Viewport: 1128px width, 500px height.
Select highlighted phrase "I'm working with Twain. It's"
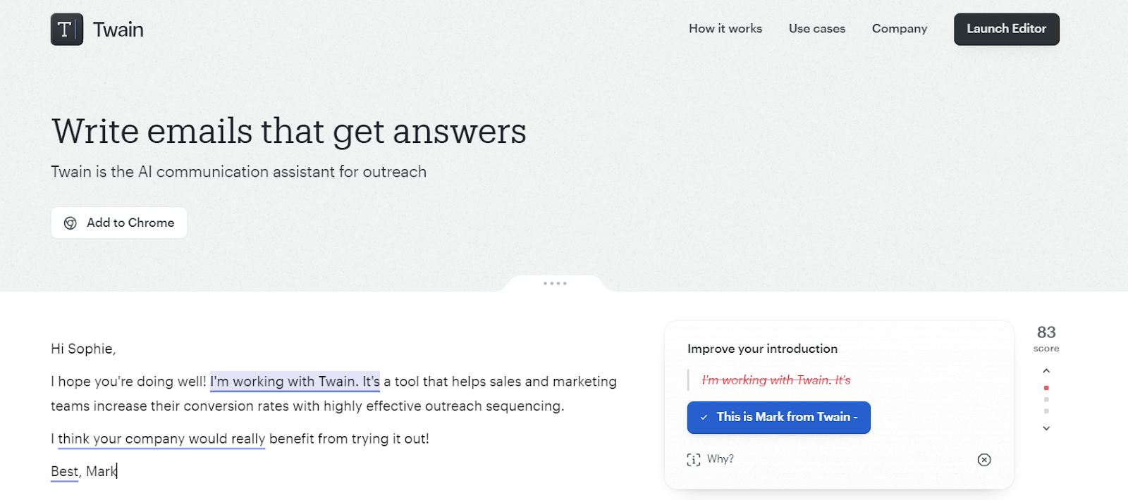[295, 381]
